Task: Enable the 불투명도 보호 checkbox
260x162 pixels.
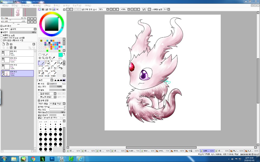Action: click(x=2, y=35)
